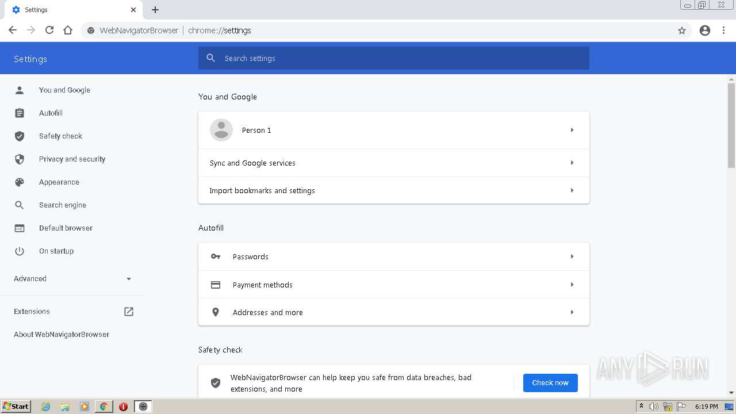Click in the Search settings field

pos(394,58)
